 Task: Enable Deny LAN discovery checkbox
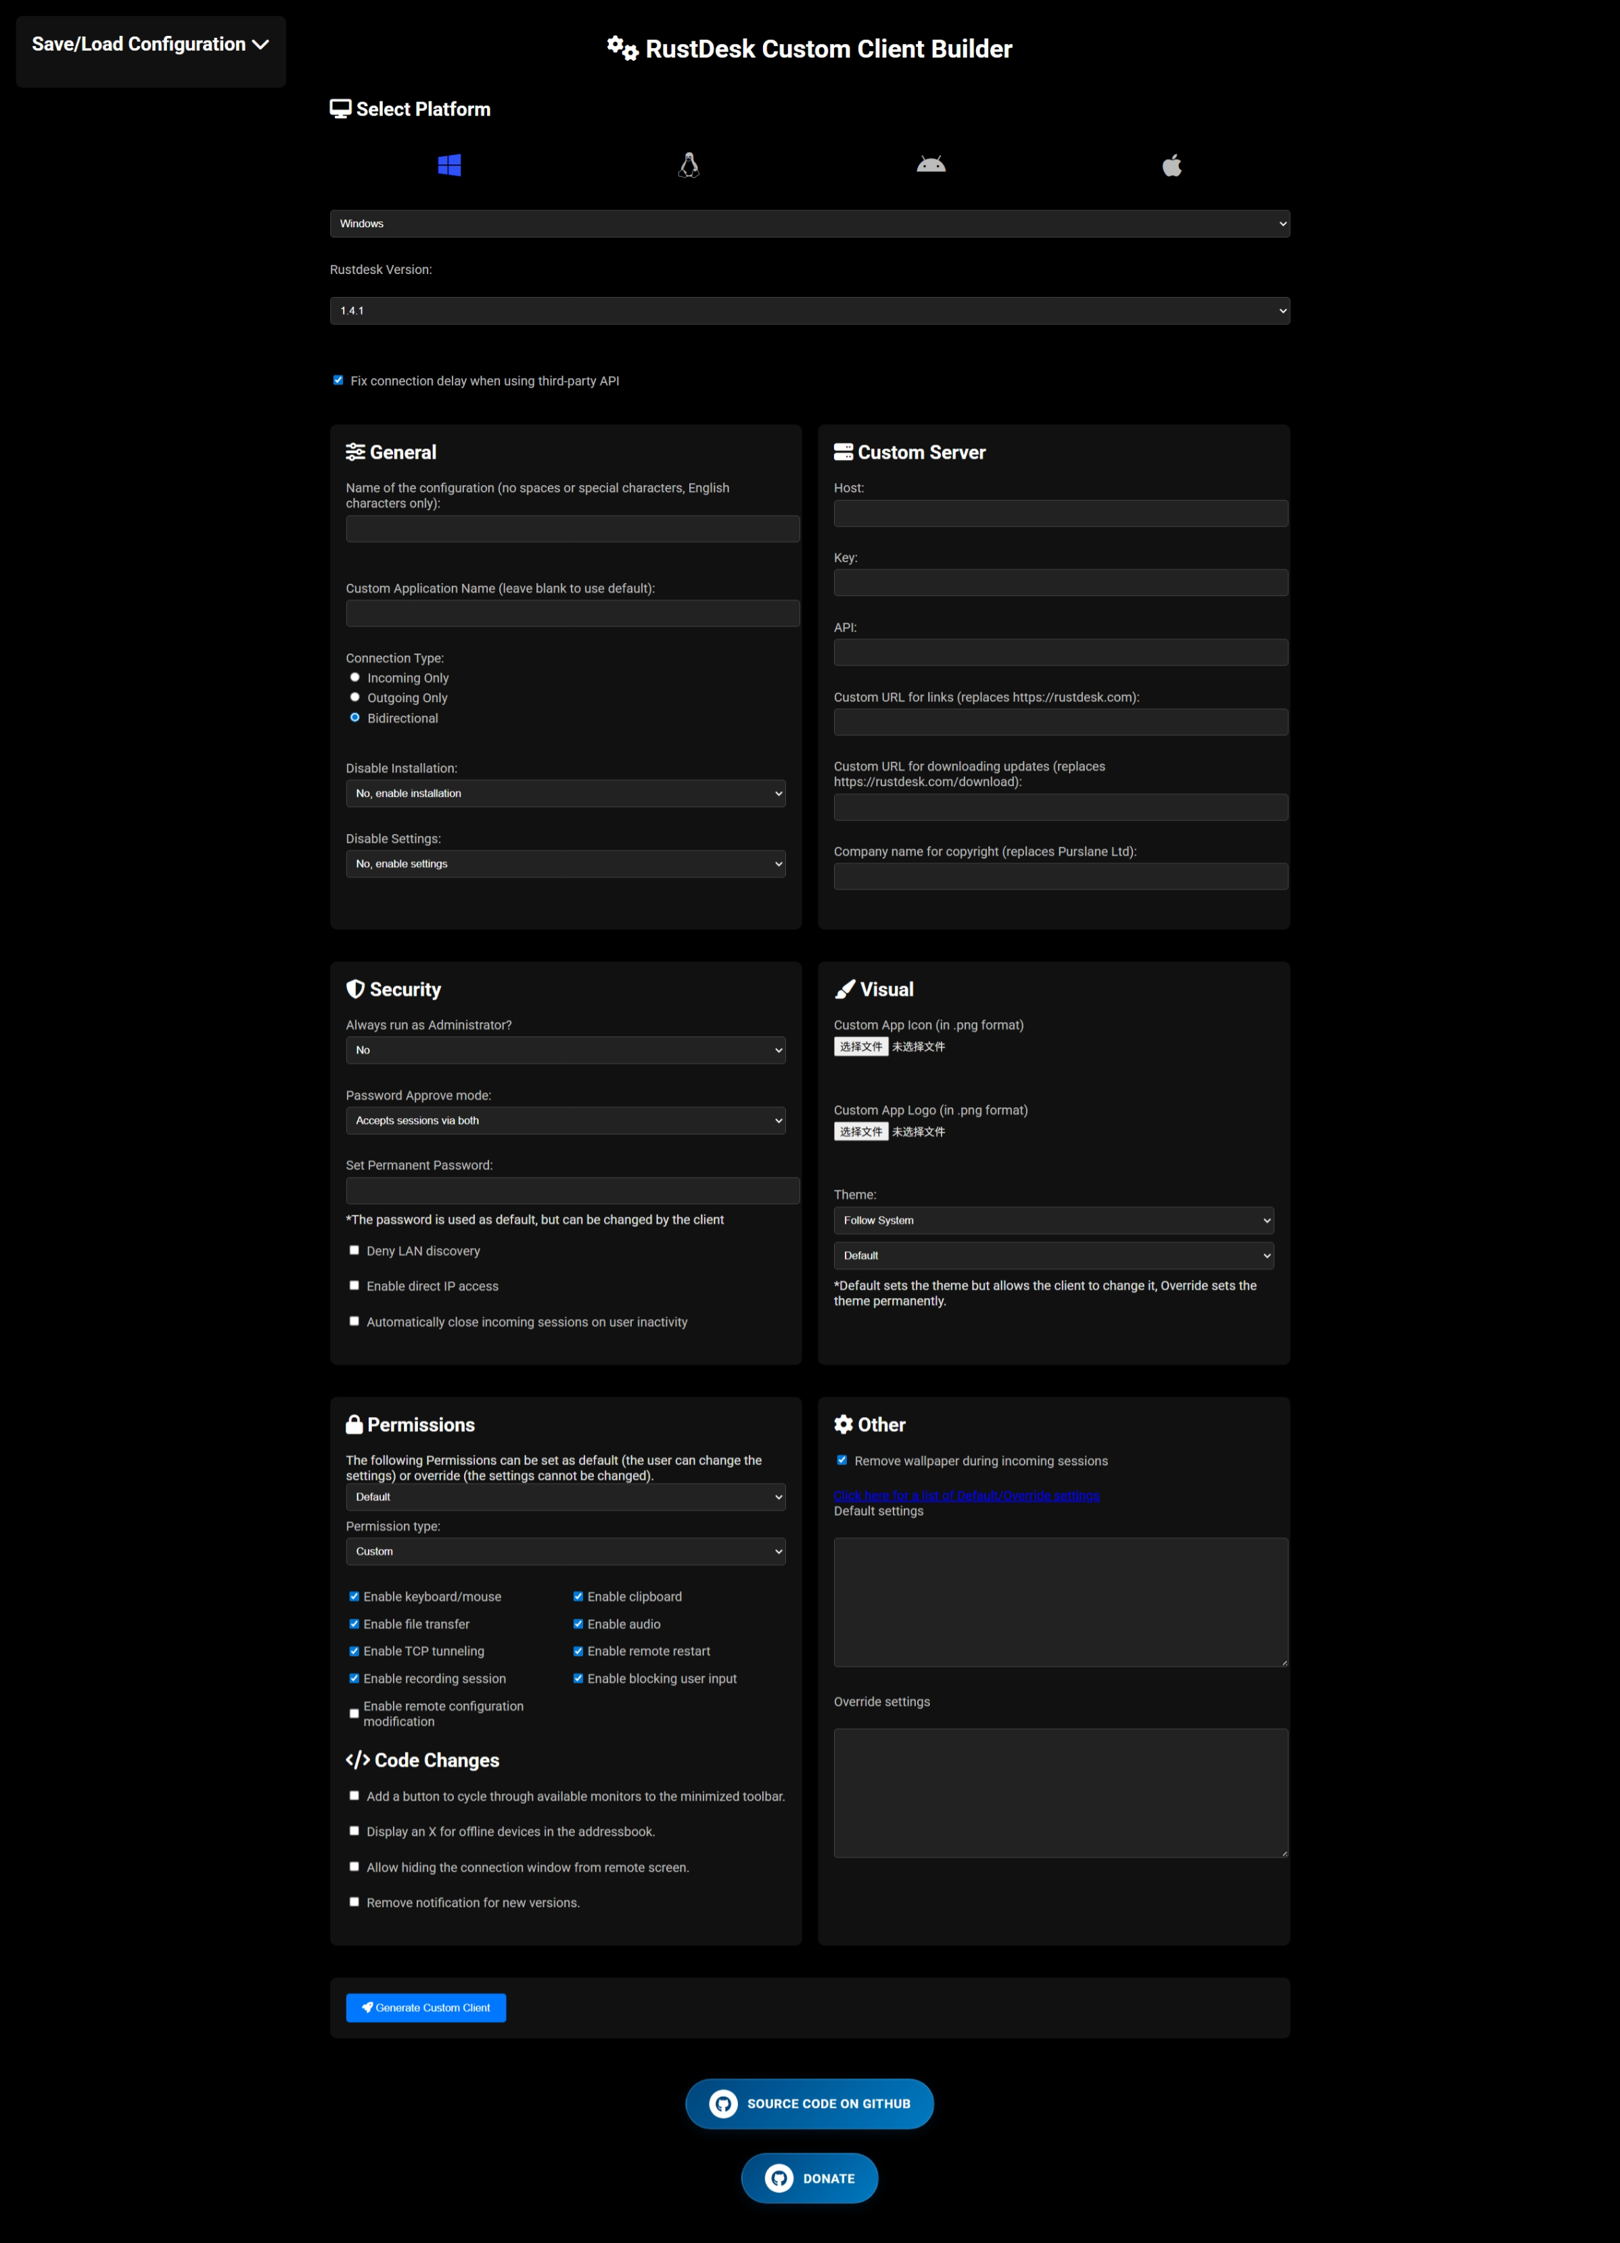click(354, 1251)
